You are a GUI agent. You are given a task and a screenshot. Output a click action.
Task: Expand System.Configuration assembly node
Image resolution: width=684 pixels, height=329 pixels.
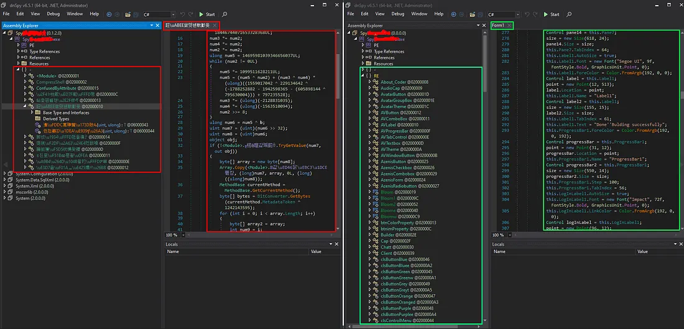[6, 174]
